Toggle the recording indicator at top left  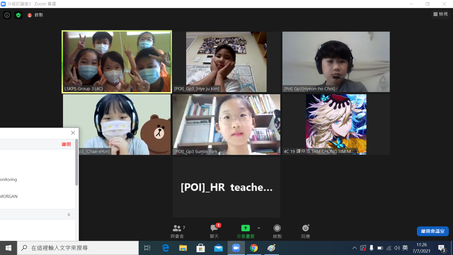coord(35,15)
